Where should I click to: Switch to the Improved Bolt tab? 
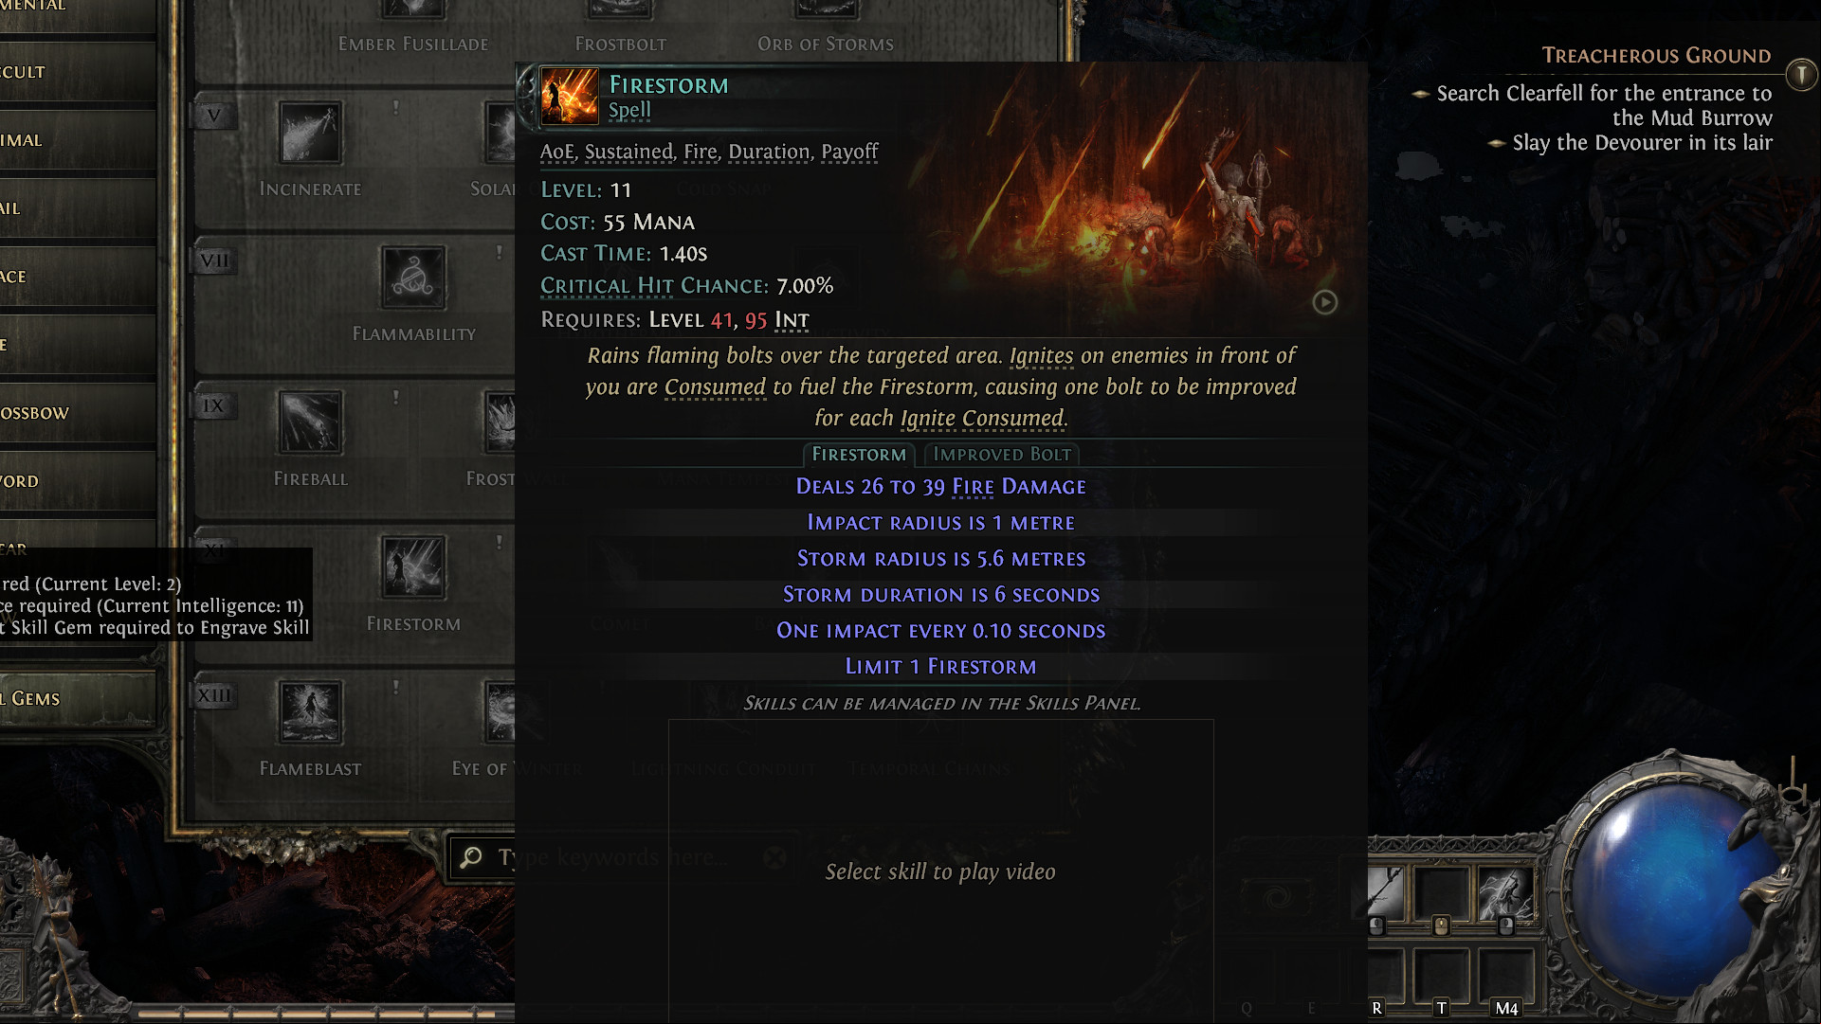(x=1002, y=455)
